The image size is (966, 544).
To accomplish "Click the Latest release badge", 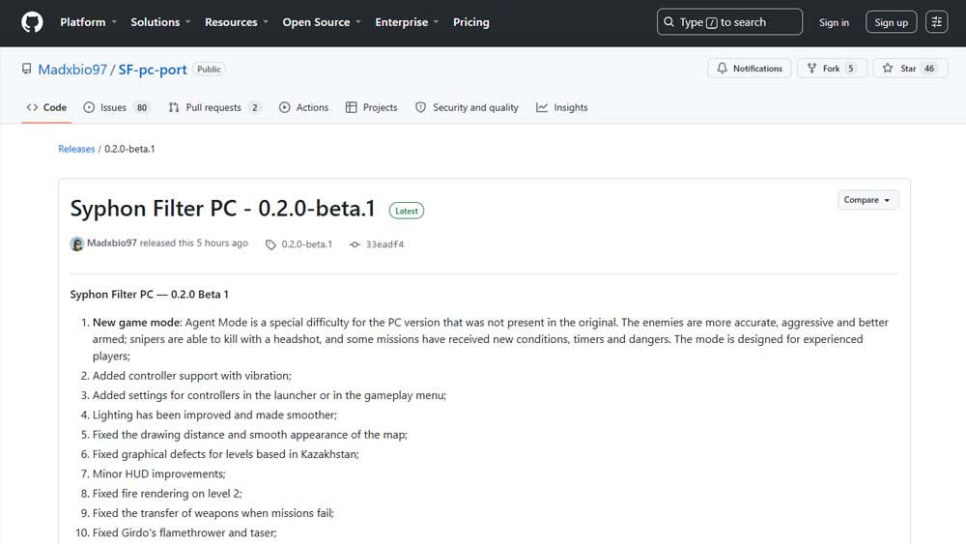I will pos(407,211).
